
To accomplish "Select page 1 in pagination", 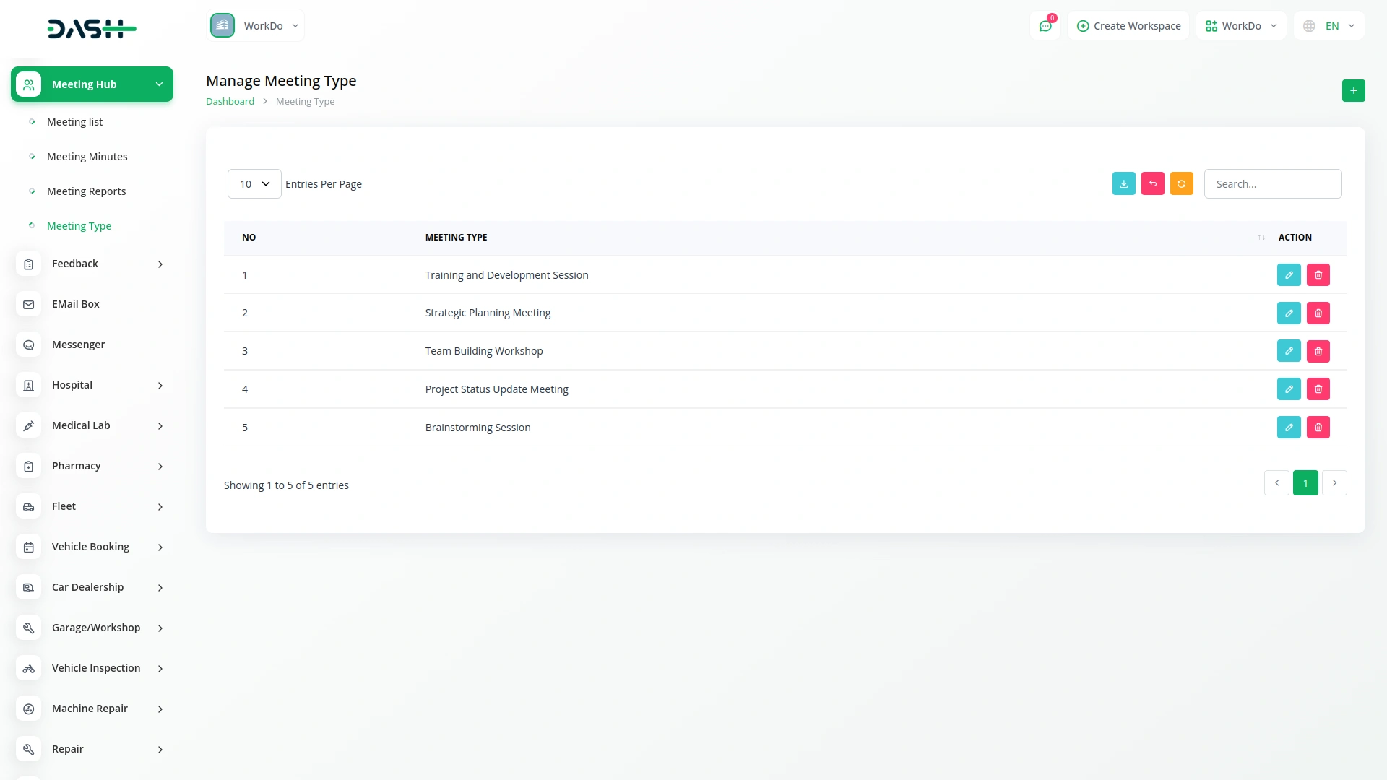I will pos(1305,483).
